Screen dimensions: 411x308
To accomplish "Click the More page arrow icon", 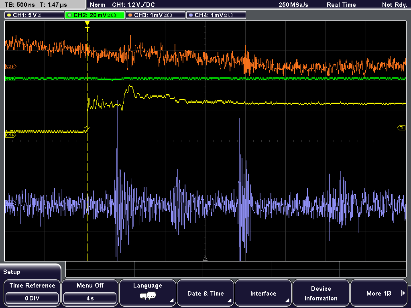I will pyautogui.click(x=403, y=293).
